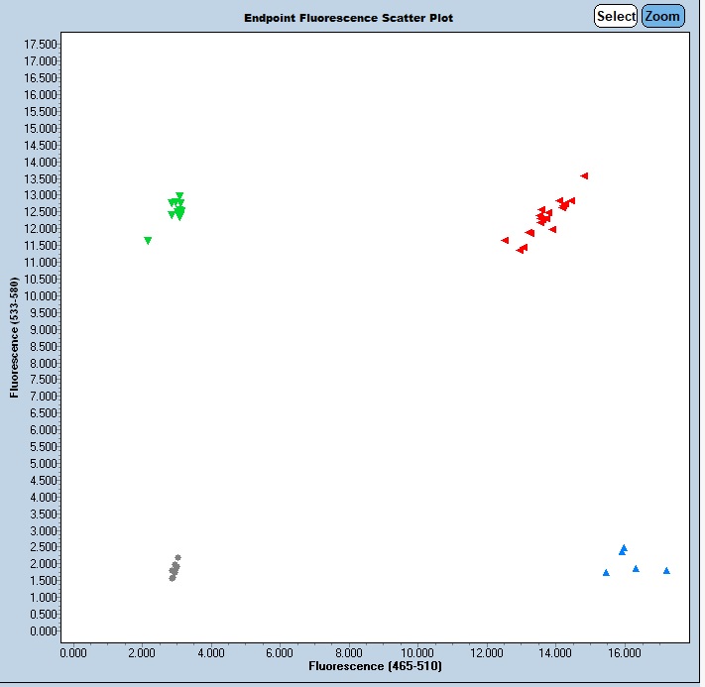705x687 pixels.
Task: Click the bottommost gray dot in cluster
Action: click(x=172, y=578)
